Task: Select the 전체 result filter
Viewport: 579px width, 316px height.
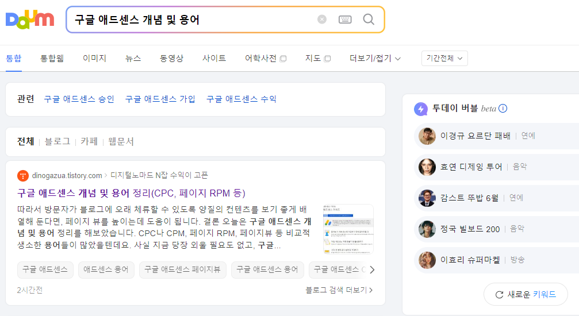Action: click(25, 141)
